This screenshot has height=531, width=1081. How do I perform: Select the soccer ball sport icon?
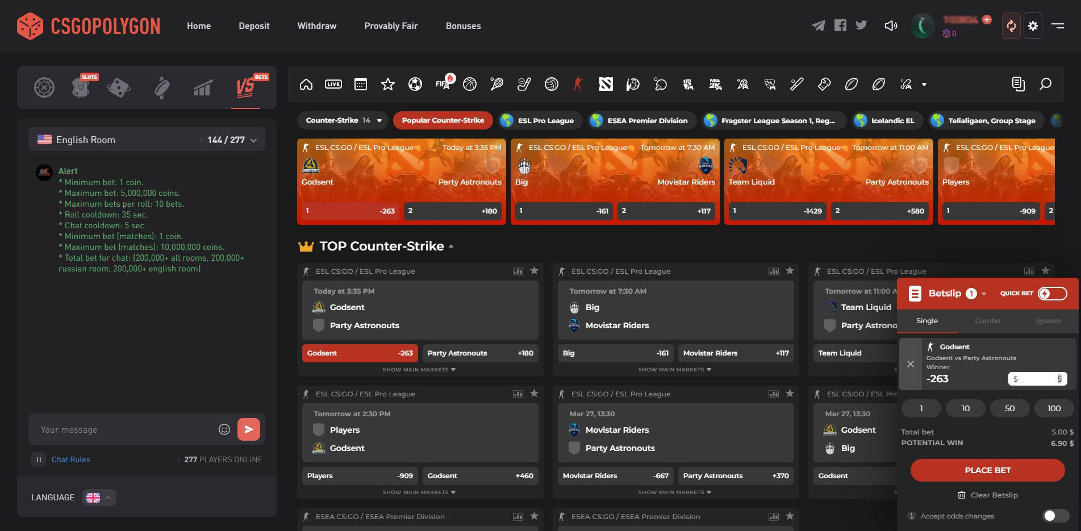click(x=415, y=85)
